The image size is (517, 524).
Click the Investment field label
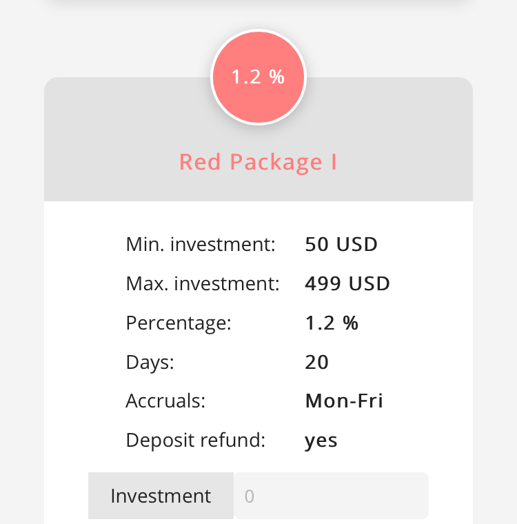(x=161, y=496)
